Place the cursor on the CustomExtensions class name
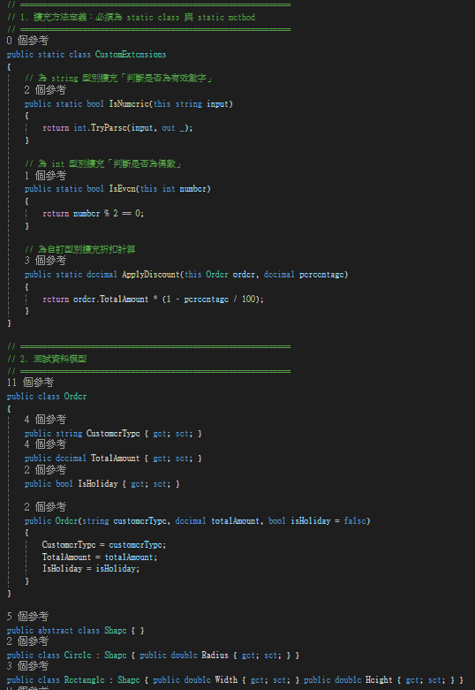Viewport: 475px width, 690px height. pos(131,55)
